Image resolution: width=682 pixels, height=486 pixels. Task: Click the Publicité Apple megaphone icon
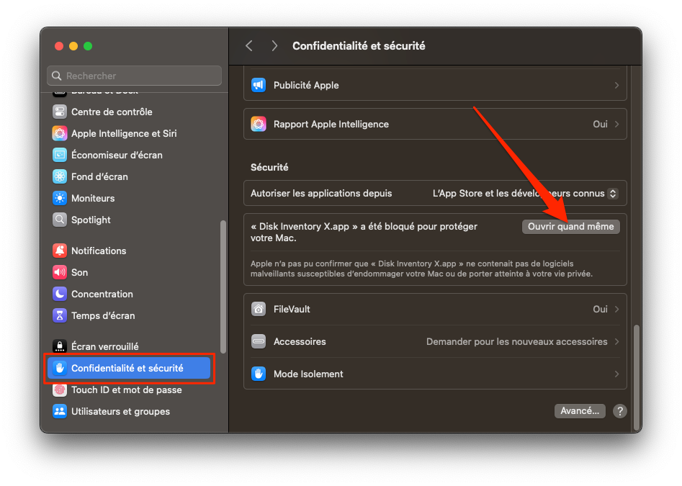[x=259, y=85]
